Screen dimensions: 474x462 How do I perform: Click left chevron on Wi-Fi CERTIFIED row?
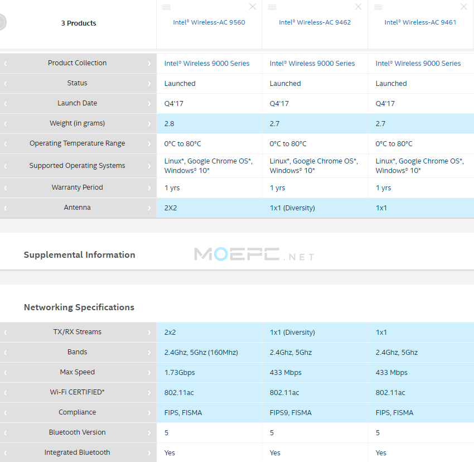(x=6, y=392)
